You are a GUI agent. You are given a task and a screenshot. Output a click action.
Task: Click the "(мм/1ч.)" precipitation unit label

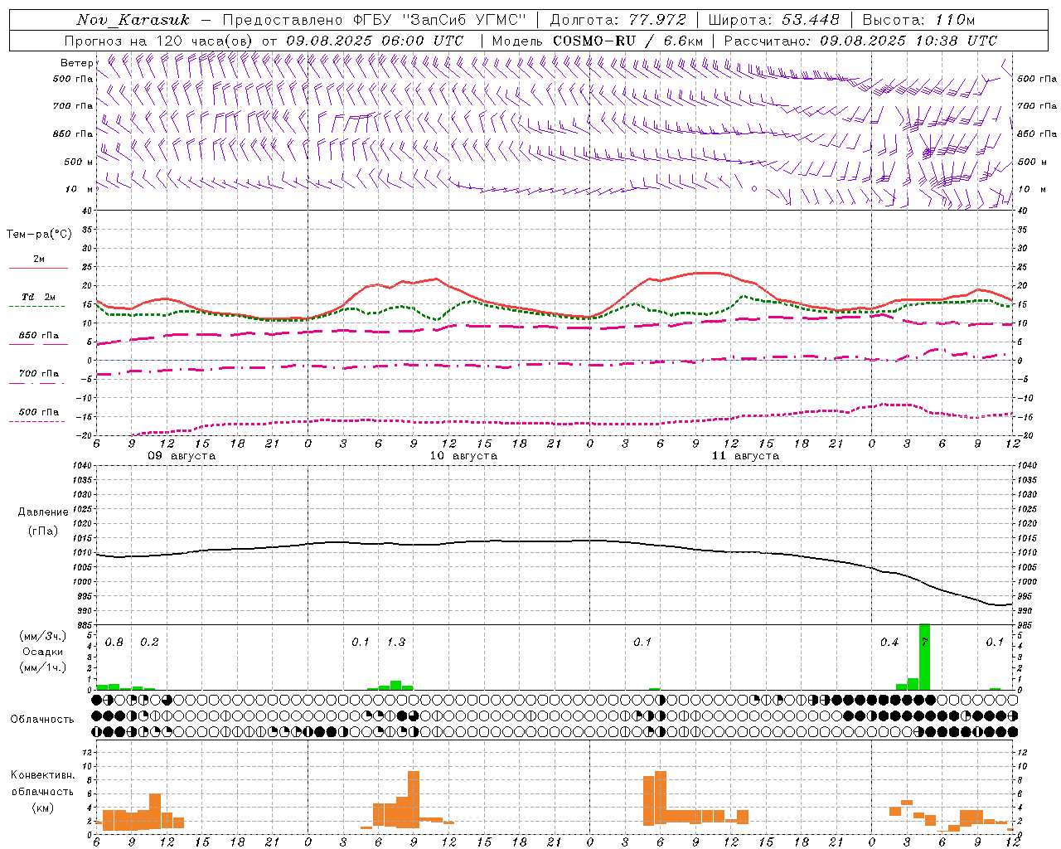point(42,667)
